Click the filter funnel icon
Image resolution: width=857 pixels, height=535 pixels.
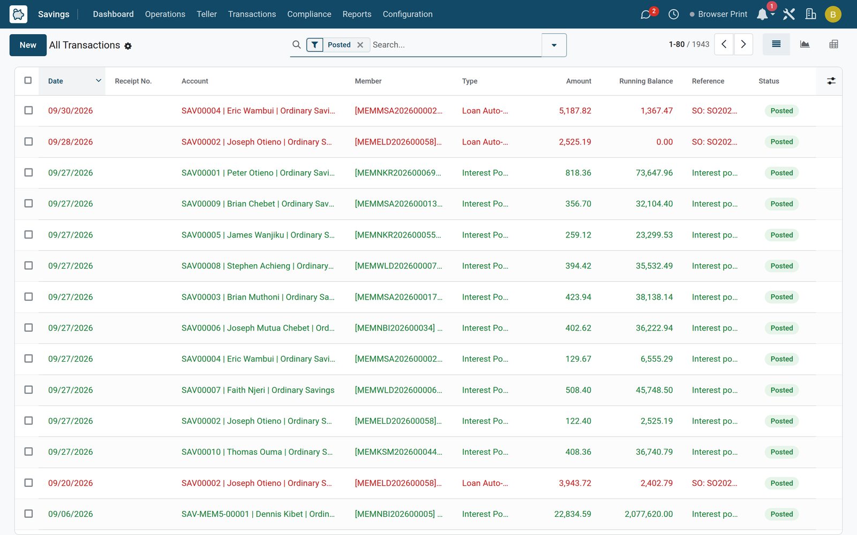coord(315,45)
